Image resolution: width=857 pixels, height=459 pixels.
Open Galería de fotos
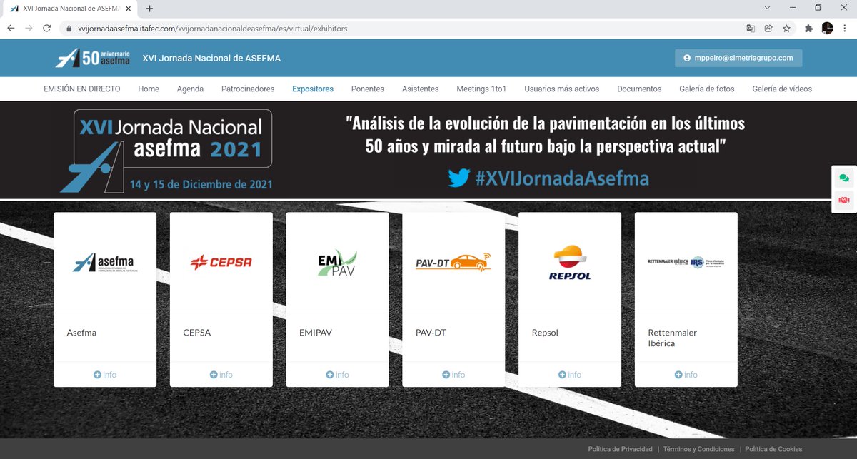point(707,89)
